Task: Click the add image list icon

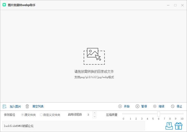Action: click(x=5, y=107)
